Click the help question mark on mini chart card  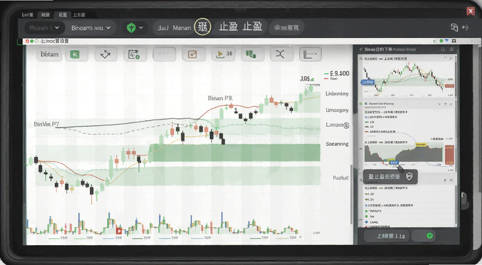(x=445, y=58)
